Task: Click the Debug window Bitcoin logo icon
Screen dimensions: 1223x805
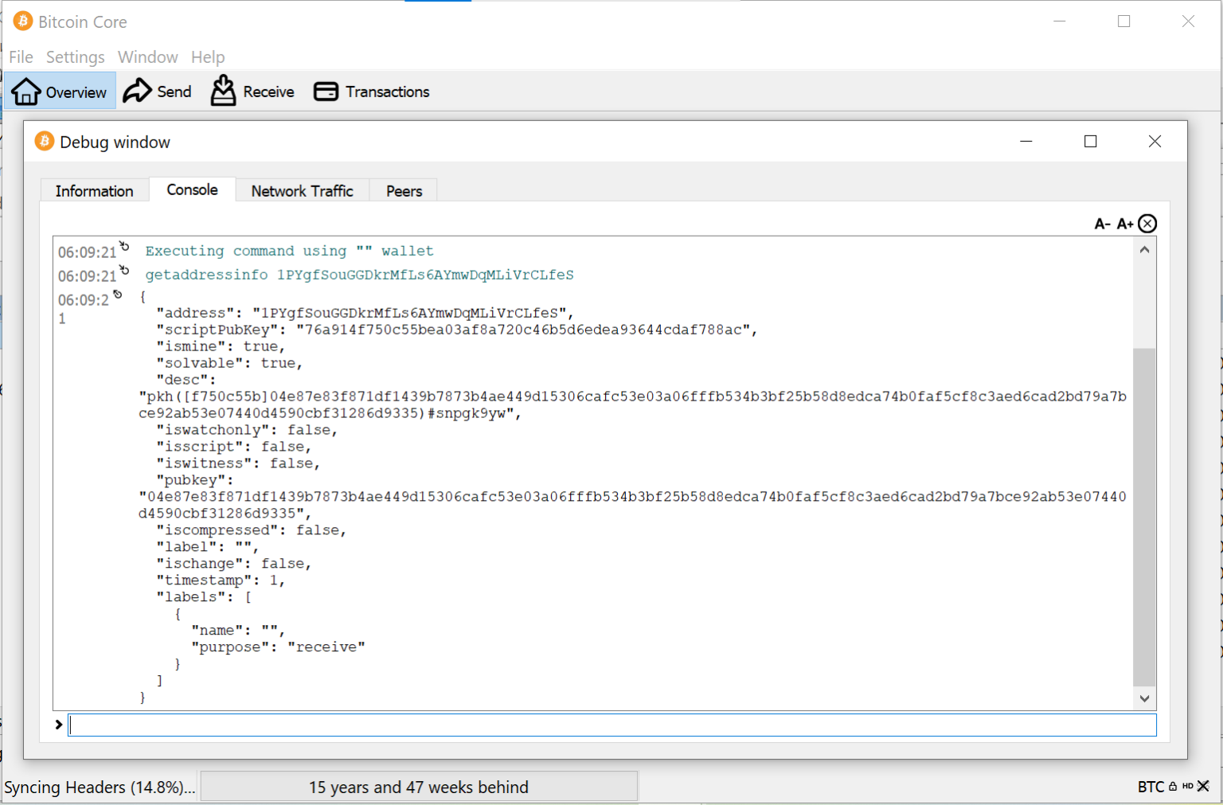Action: tap(45, 142)
